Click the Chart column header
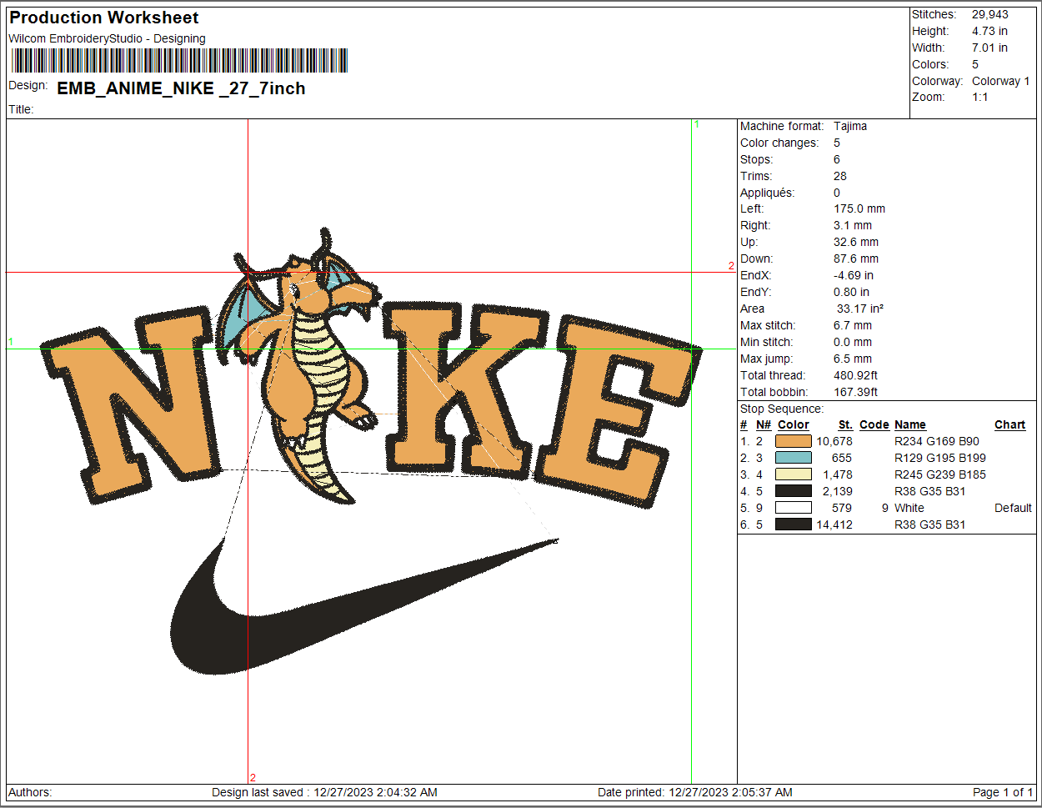 coord(1009,424)
